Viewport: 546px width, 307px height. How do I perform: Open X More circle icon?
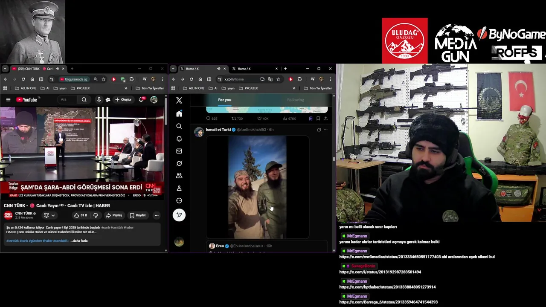pos(179,201)
